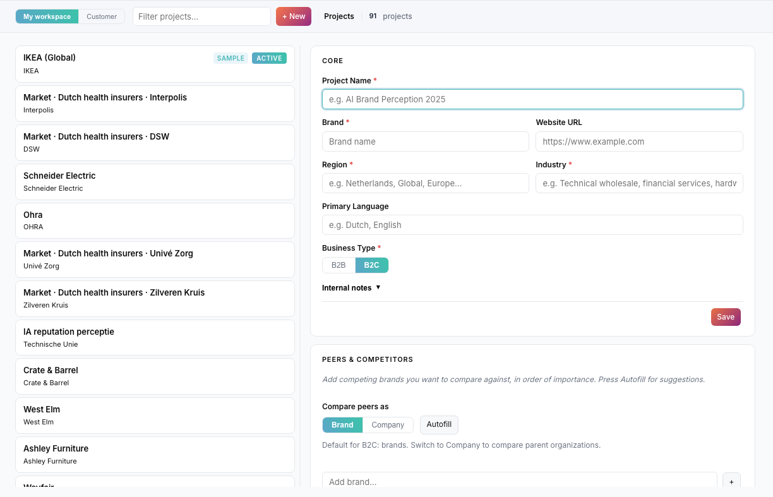Image resolution: width=773 pixels, height=497 pixels.
Task: Click the Region input field
Action: click(426, 183)
